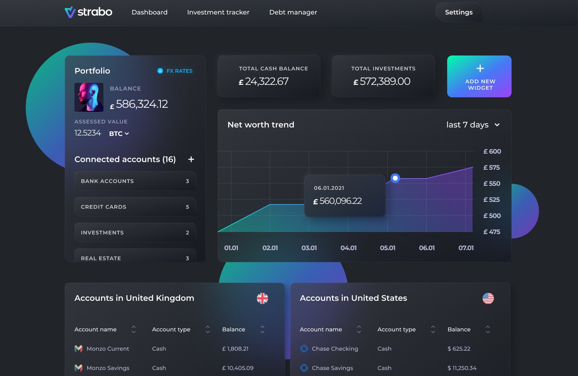
Task: Click the strabo logo
Action: (x=88, y=12)
